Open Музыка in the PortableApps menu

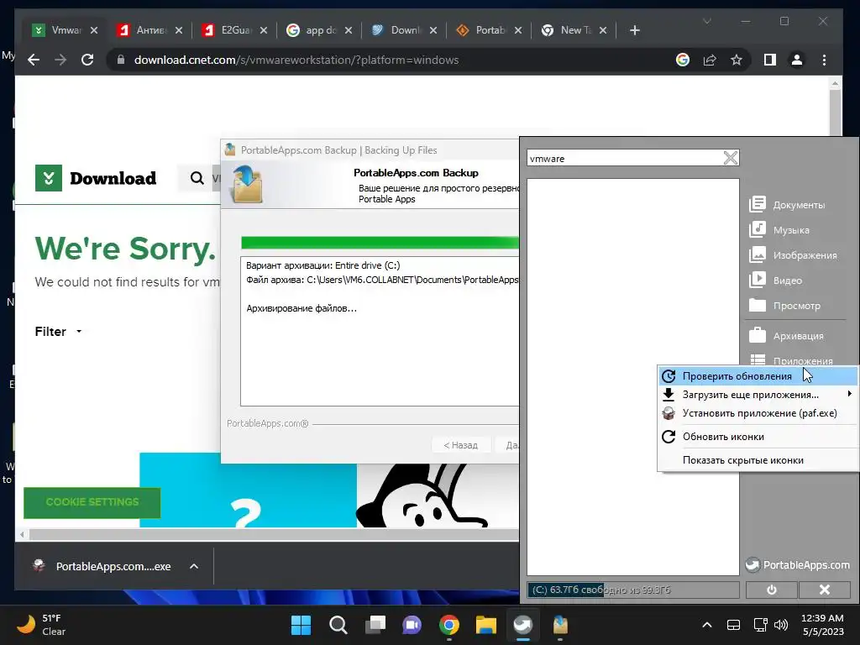(779, 230)
